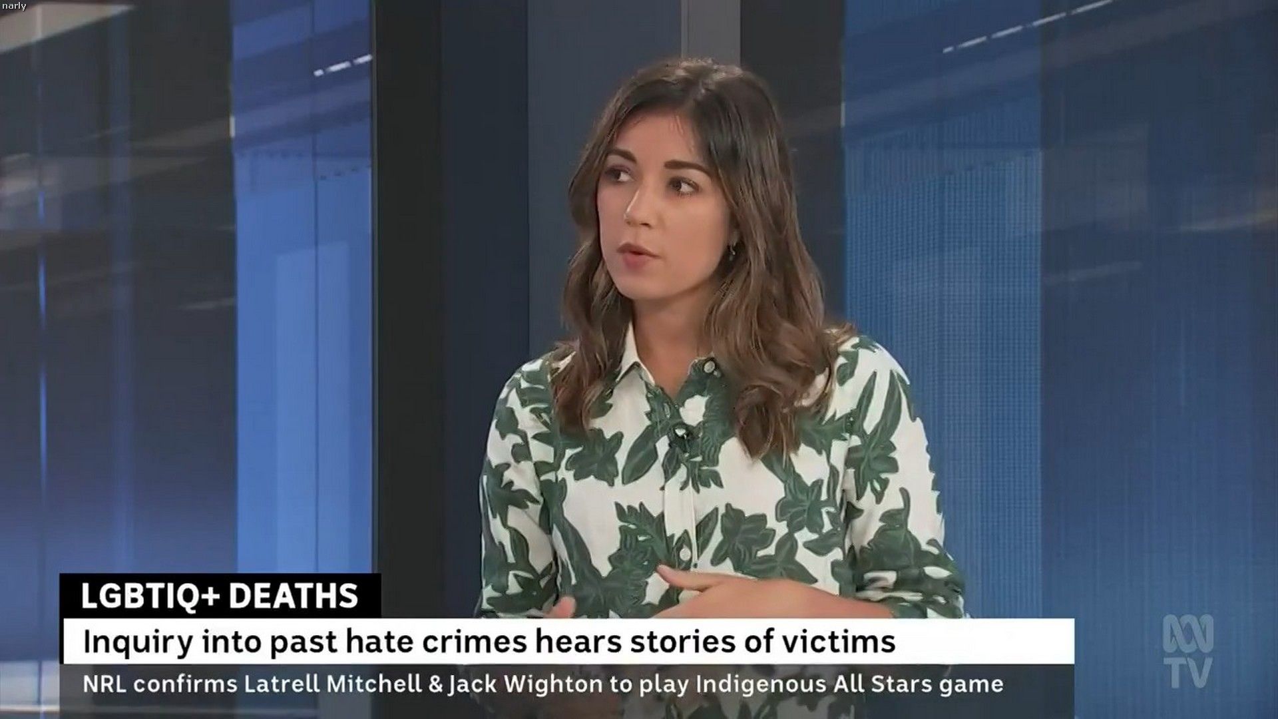Click the word Inquiry in the headline
This screenshot has height=719, width=1278.
(x=138, y=642)
